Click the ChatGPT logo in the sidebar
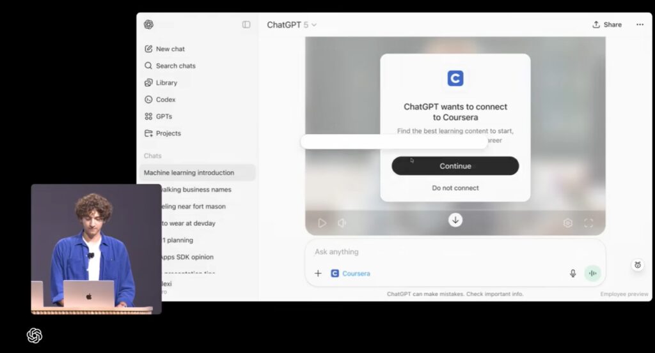The image size is (655, 353). [x=148, y=25]
